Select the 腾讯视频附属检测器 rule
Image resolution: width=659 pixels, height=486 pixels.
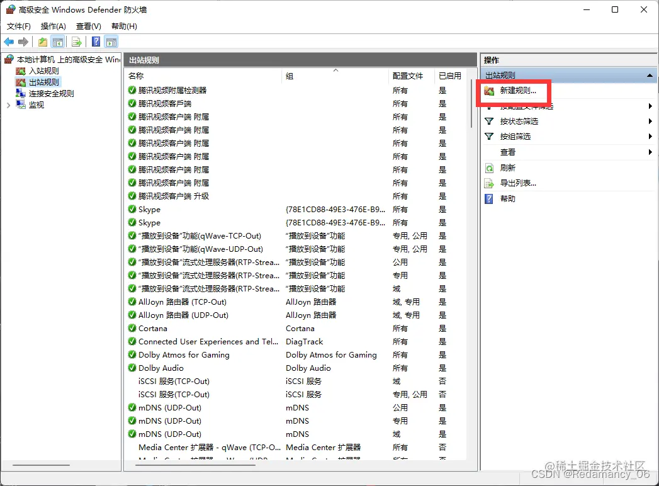[172, 90]
